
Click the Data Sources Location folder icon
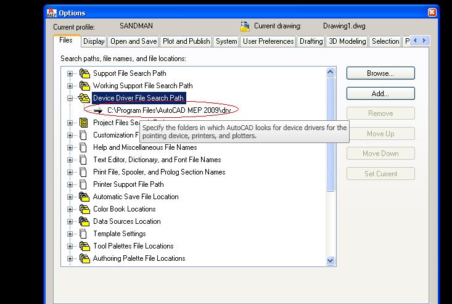[x=84, y=221]
